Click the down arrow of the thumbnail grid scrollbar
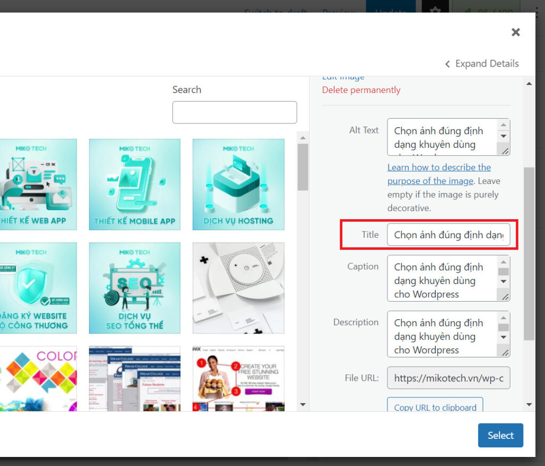The width and height of the screenshot is (545, 466). tap(303, 405)
